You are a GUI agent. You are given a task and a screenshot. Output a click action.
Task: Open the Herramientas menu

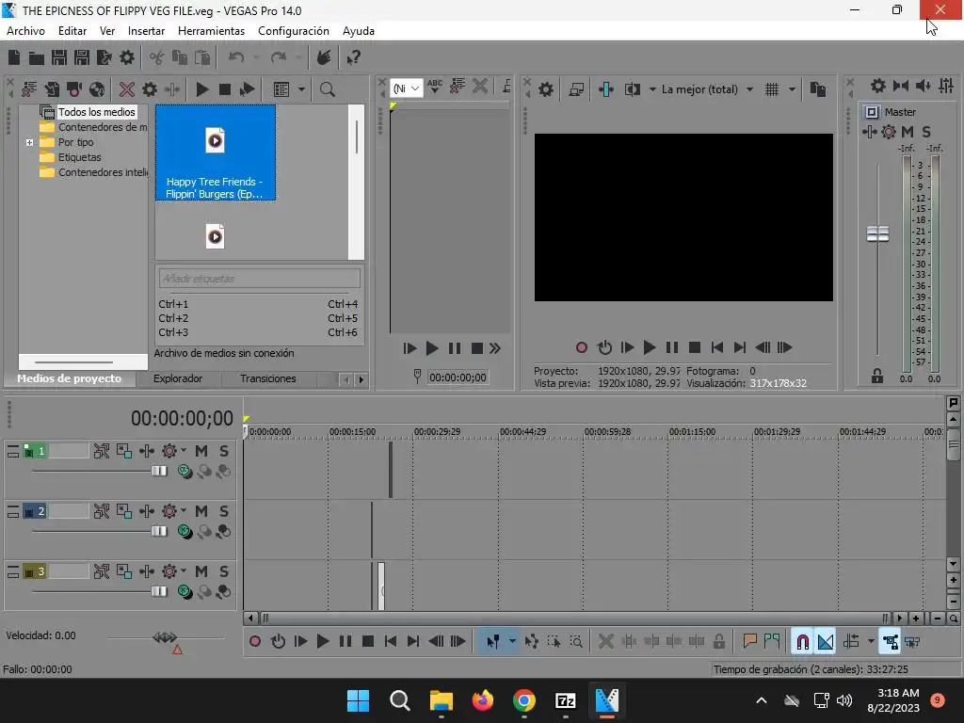[x=212, y=31]
